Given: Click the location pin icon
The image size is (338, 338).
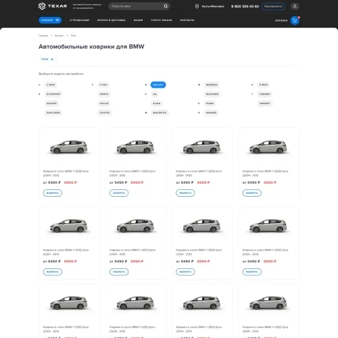Looking at the screenshot, I should tap(197, 6).
